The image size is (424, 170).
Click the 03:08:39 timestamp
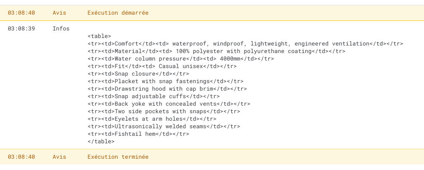click(x=21, y=29)
